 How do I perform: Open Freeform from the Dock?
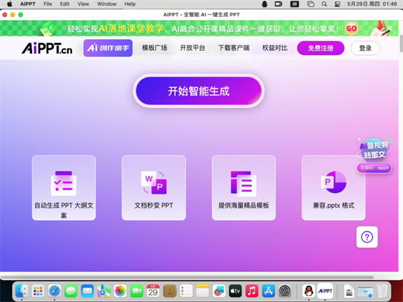[219, 291]
